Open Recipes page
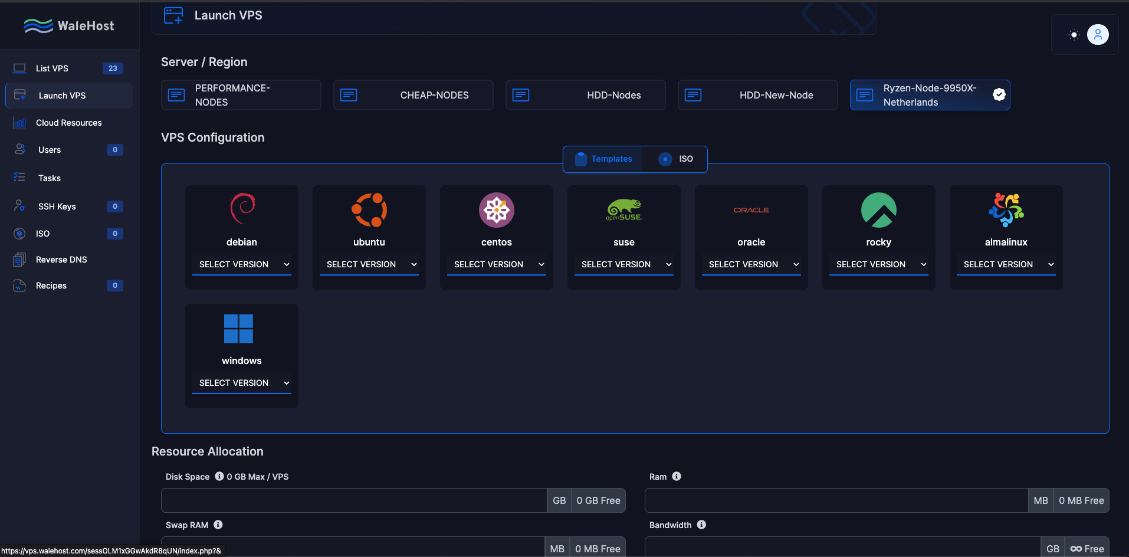Viewport: 1129px width, 557px height. [69, 286]
